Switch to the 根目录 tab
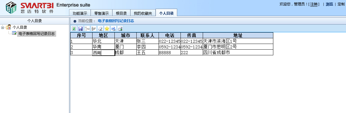346x113 pixels. tap(121, 13)
